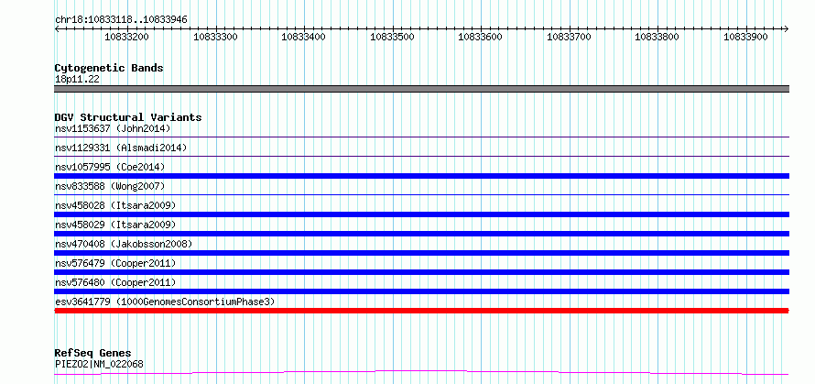Click the blue bar under nsv1057995 (Coe2014)
Screen dimensions: 815x384
(x=421, y=176)
